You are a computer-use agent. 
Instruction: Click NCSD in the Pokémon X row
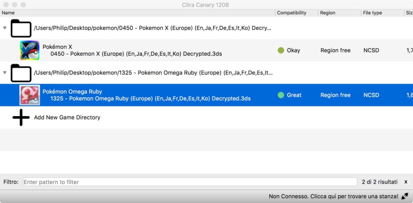click(x=371, y=50)
